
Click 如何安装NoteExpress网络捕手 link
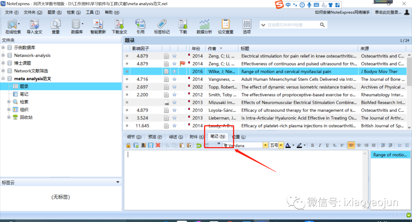click(x=342, y=12)
